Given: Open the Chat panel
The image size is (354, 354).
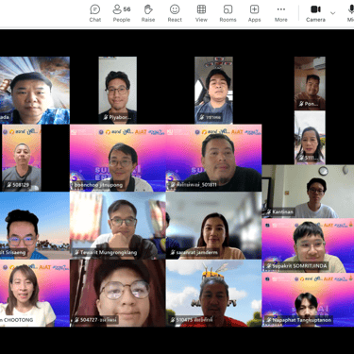Looking at the screenshot, I should (95, 13).
